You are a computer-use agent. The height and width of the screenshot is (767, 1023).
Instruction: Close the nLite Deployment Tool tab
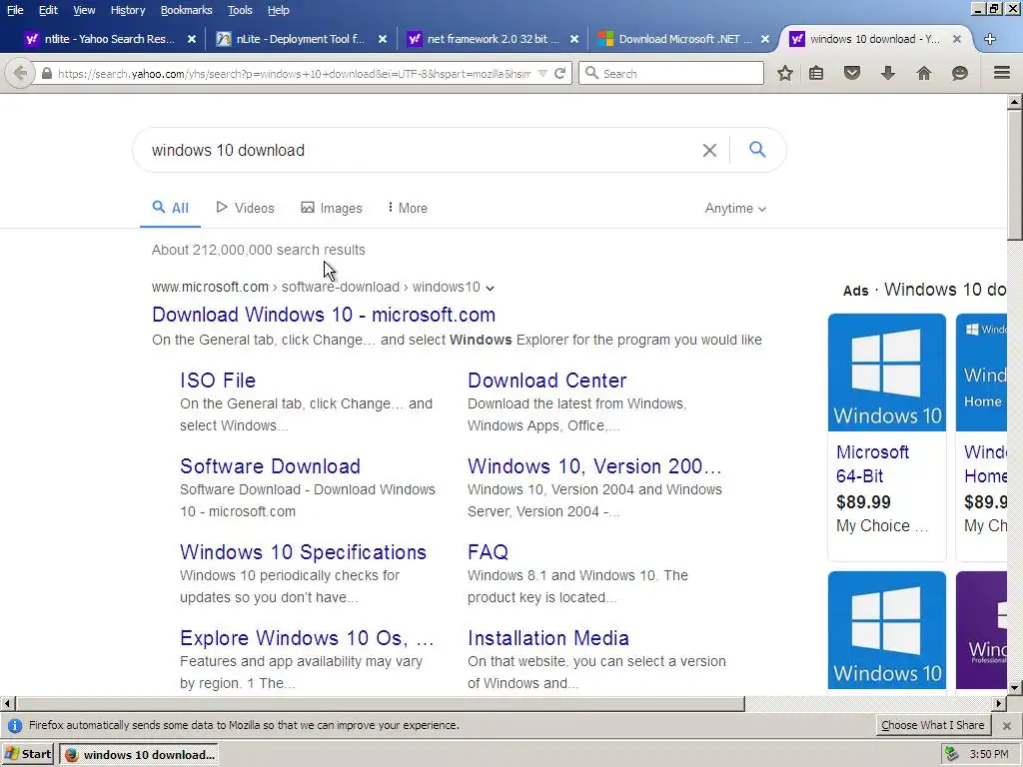pyautogui.click(x=383, y=39)
